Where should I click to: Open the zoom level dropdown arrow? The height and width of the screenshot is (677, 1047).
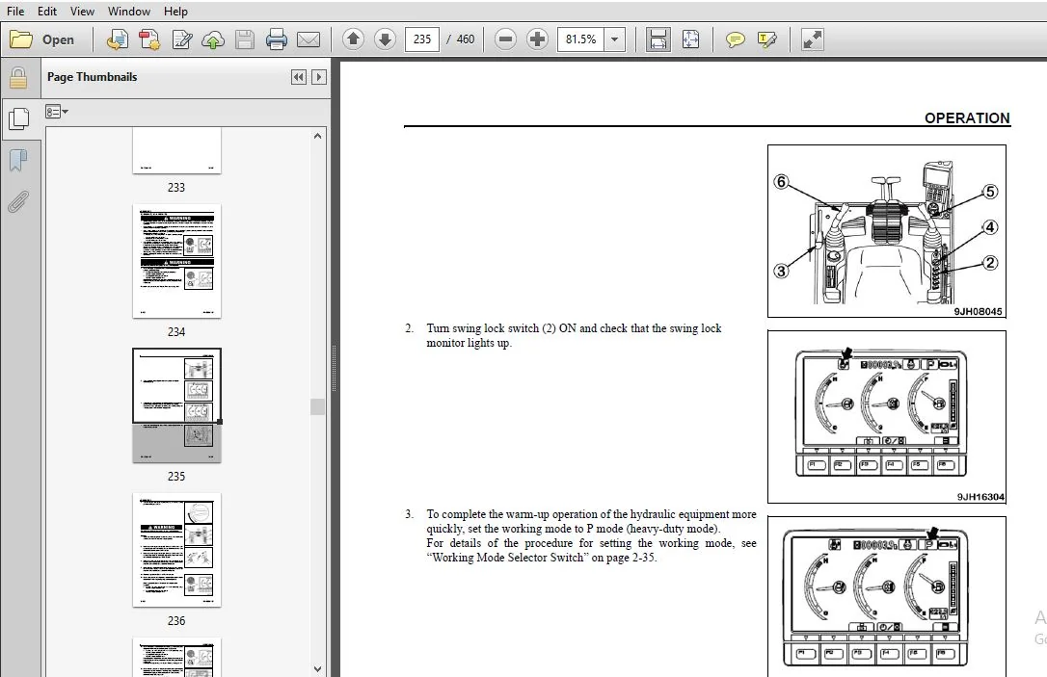[x=614, y=39]
